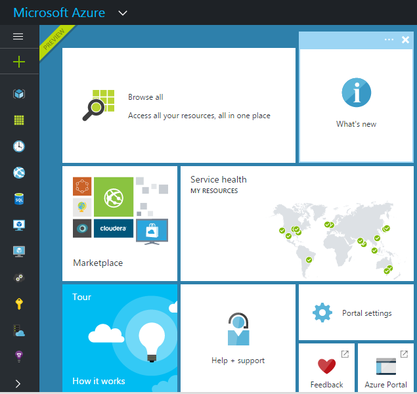Click the green New plus icon
Screen dimensions: 417x394
tap(19, 62)
